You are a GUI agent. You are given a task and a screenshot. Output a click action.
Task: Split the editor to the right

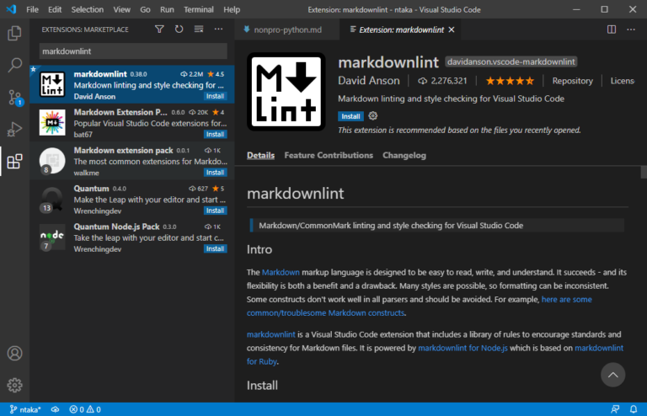[x=612, y=29]
